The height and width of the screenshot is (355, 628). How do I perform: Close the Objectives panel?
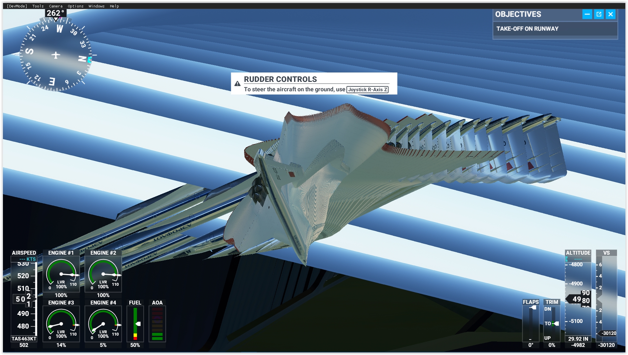610,14
